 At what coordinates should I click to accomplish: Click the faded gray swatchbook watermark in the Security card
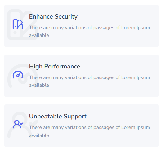[23, 25]
